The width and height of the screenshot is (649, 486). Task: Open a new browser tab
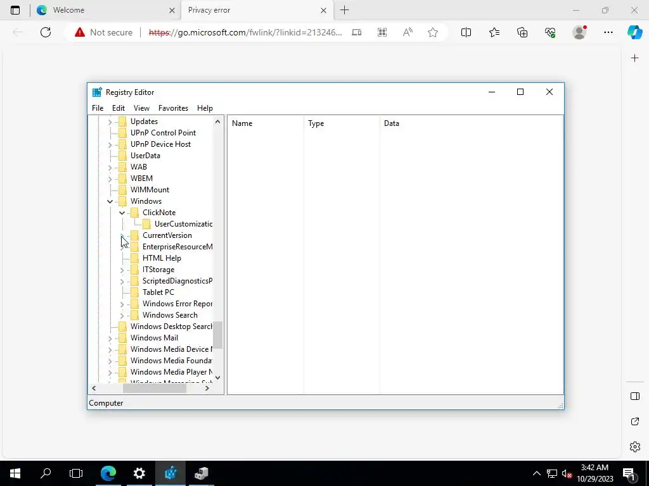(344, 10)
